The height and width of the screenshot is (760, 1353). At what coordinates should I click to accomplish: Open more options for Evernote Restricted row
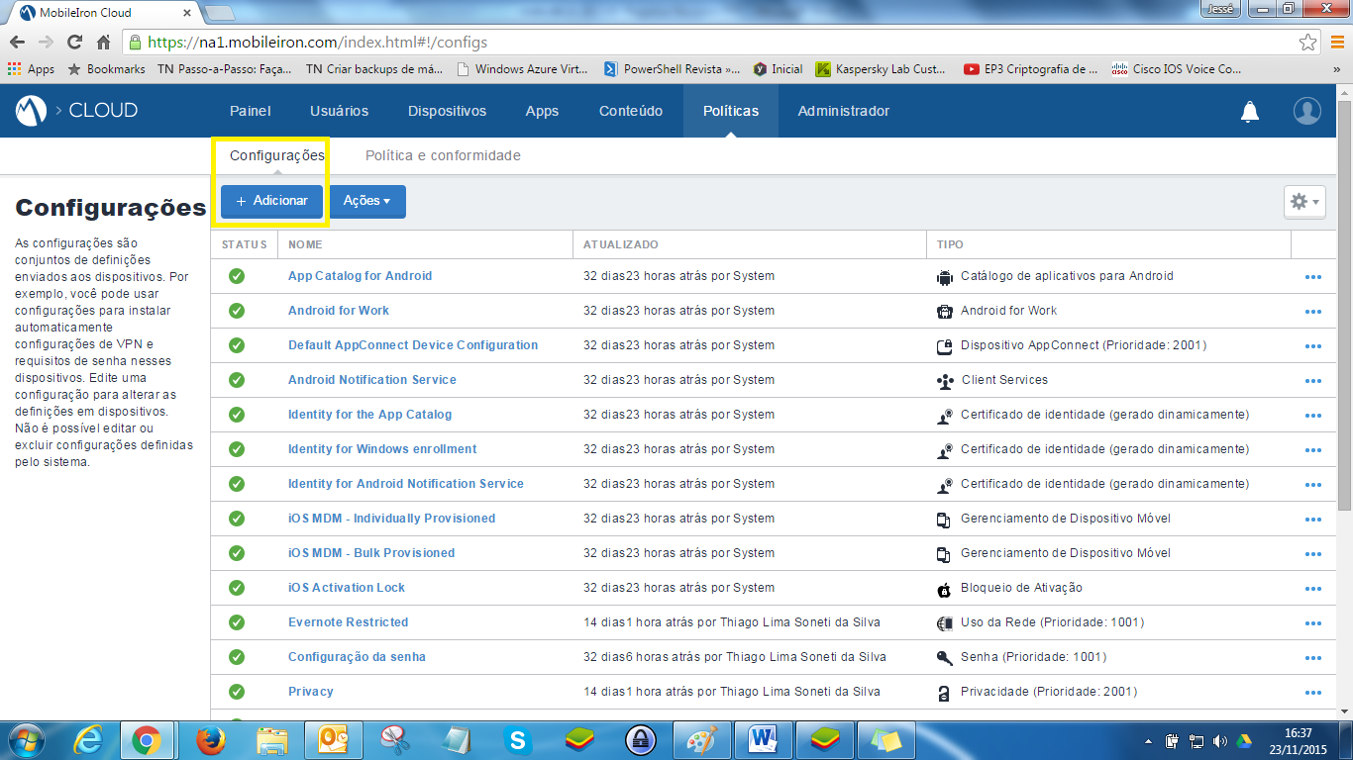[x=1313, y=623]
